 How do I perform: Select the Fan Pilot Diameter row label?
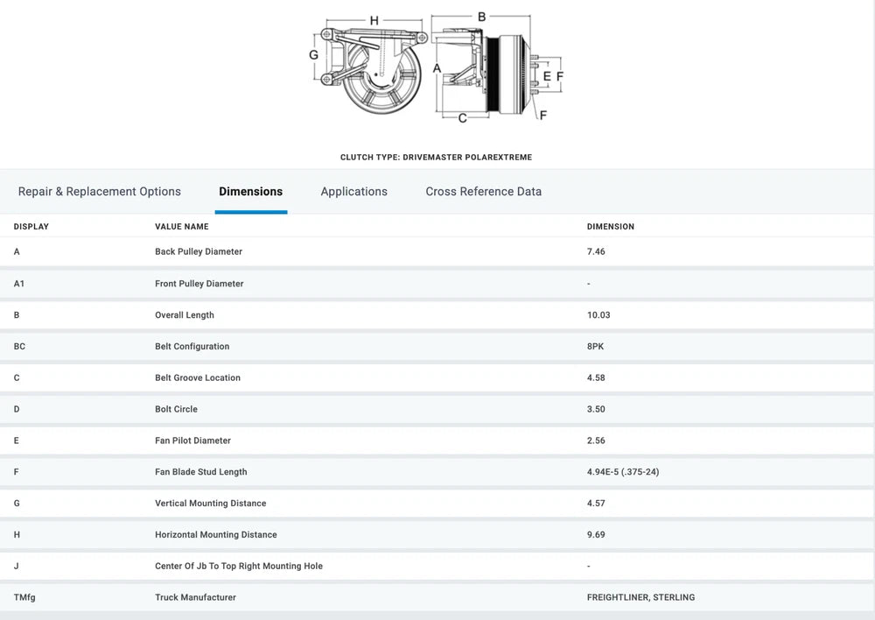pos(192,441)
